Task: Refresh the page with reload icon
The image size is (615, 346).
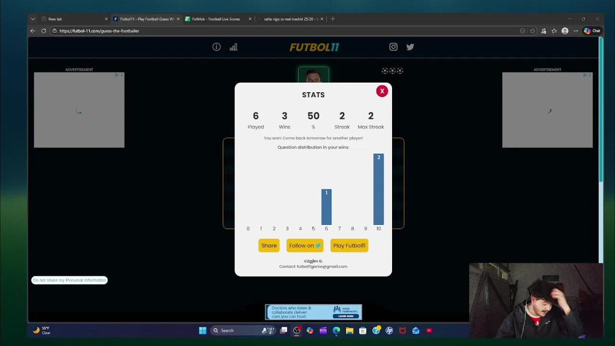Action: tap(43, 31)
